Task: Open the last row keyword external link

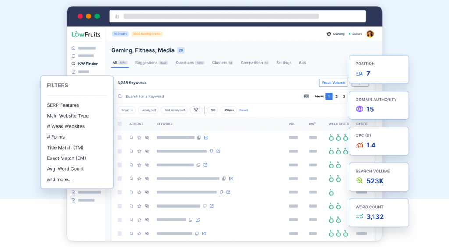Action: (203, 233)
